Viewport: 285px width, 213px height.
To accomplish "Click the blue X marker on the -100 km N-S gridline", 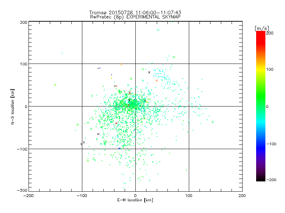I will pos(119,148).
